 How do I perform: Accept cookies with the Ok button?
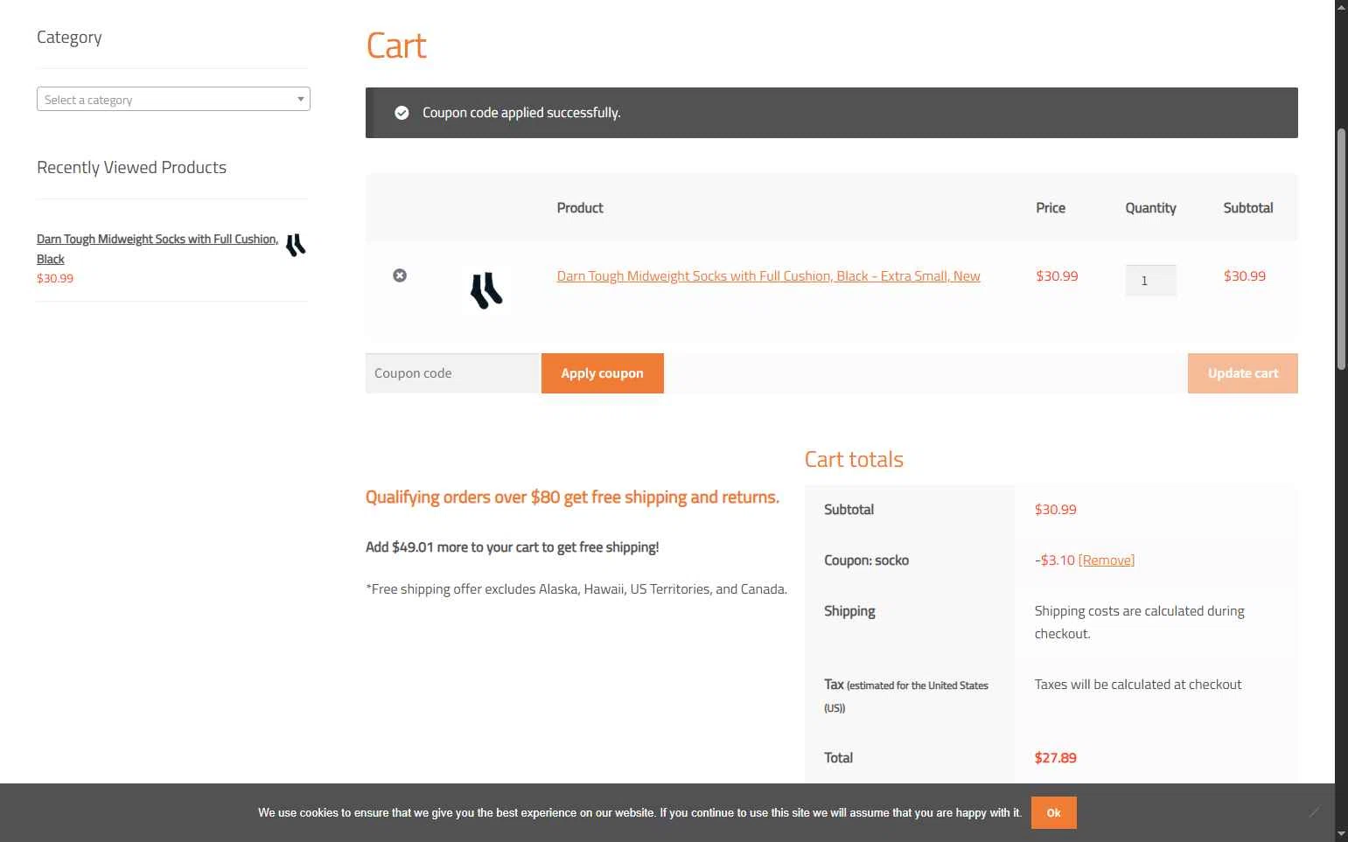[1053, 812]
